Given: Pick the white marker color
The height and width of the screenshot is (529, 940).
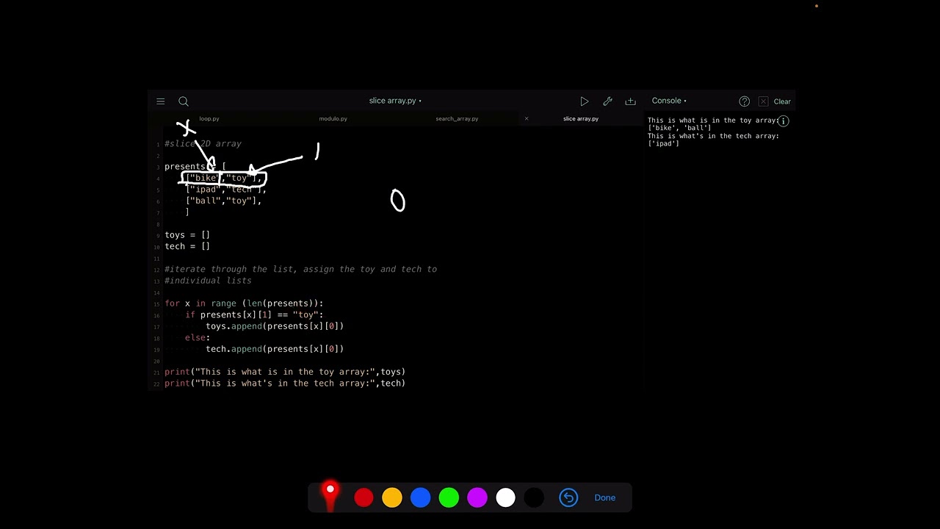Looking at the screenshot, I should coord(505,497).
